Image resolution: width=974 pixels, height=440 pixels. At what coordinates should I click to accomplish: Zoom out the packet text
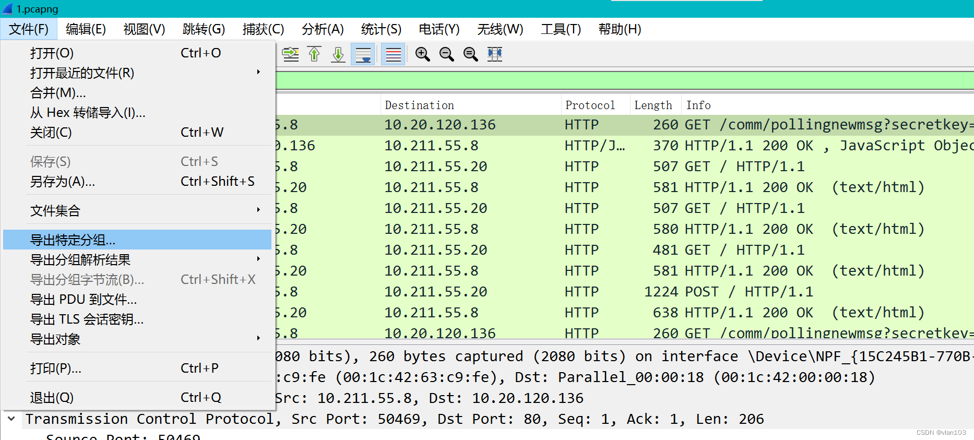(446, 54)
